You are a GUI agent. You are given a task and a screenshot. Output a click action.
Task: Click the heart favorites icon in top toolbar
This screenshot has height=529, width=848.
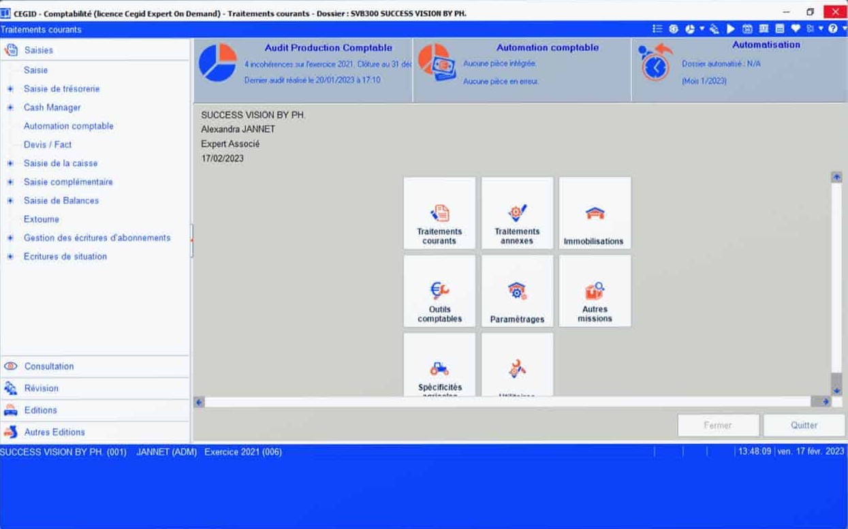point(796,29)
